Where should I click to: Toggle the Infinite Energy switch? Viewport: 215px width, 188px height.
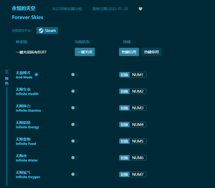(75, 124)
